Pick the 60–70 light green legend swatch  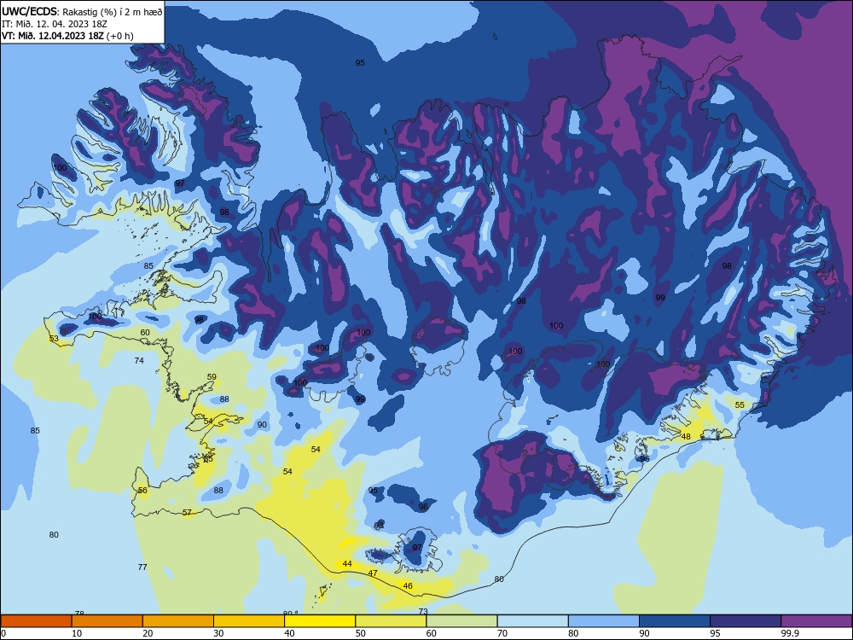click(461, 621)
